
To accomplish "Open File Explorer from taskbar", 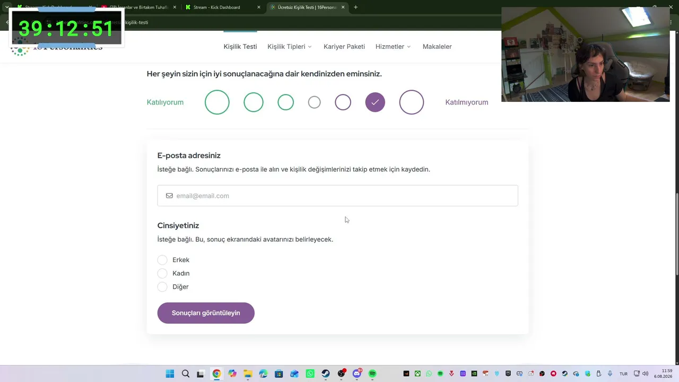I will click(x=248, y=374).
